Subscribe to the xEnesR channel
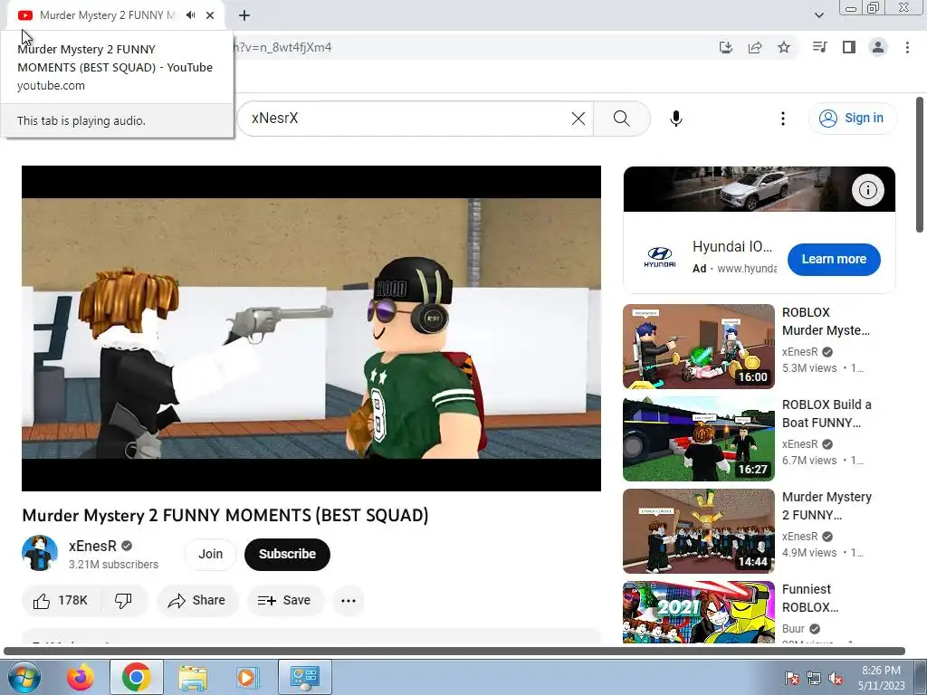This screenshot has height=695, width=927. tap(287, 555)
